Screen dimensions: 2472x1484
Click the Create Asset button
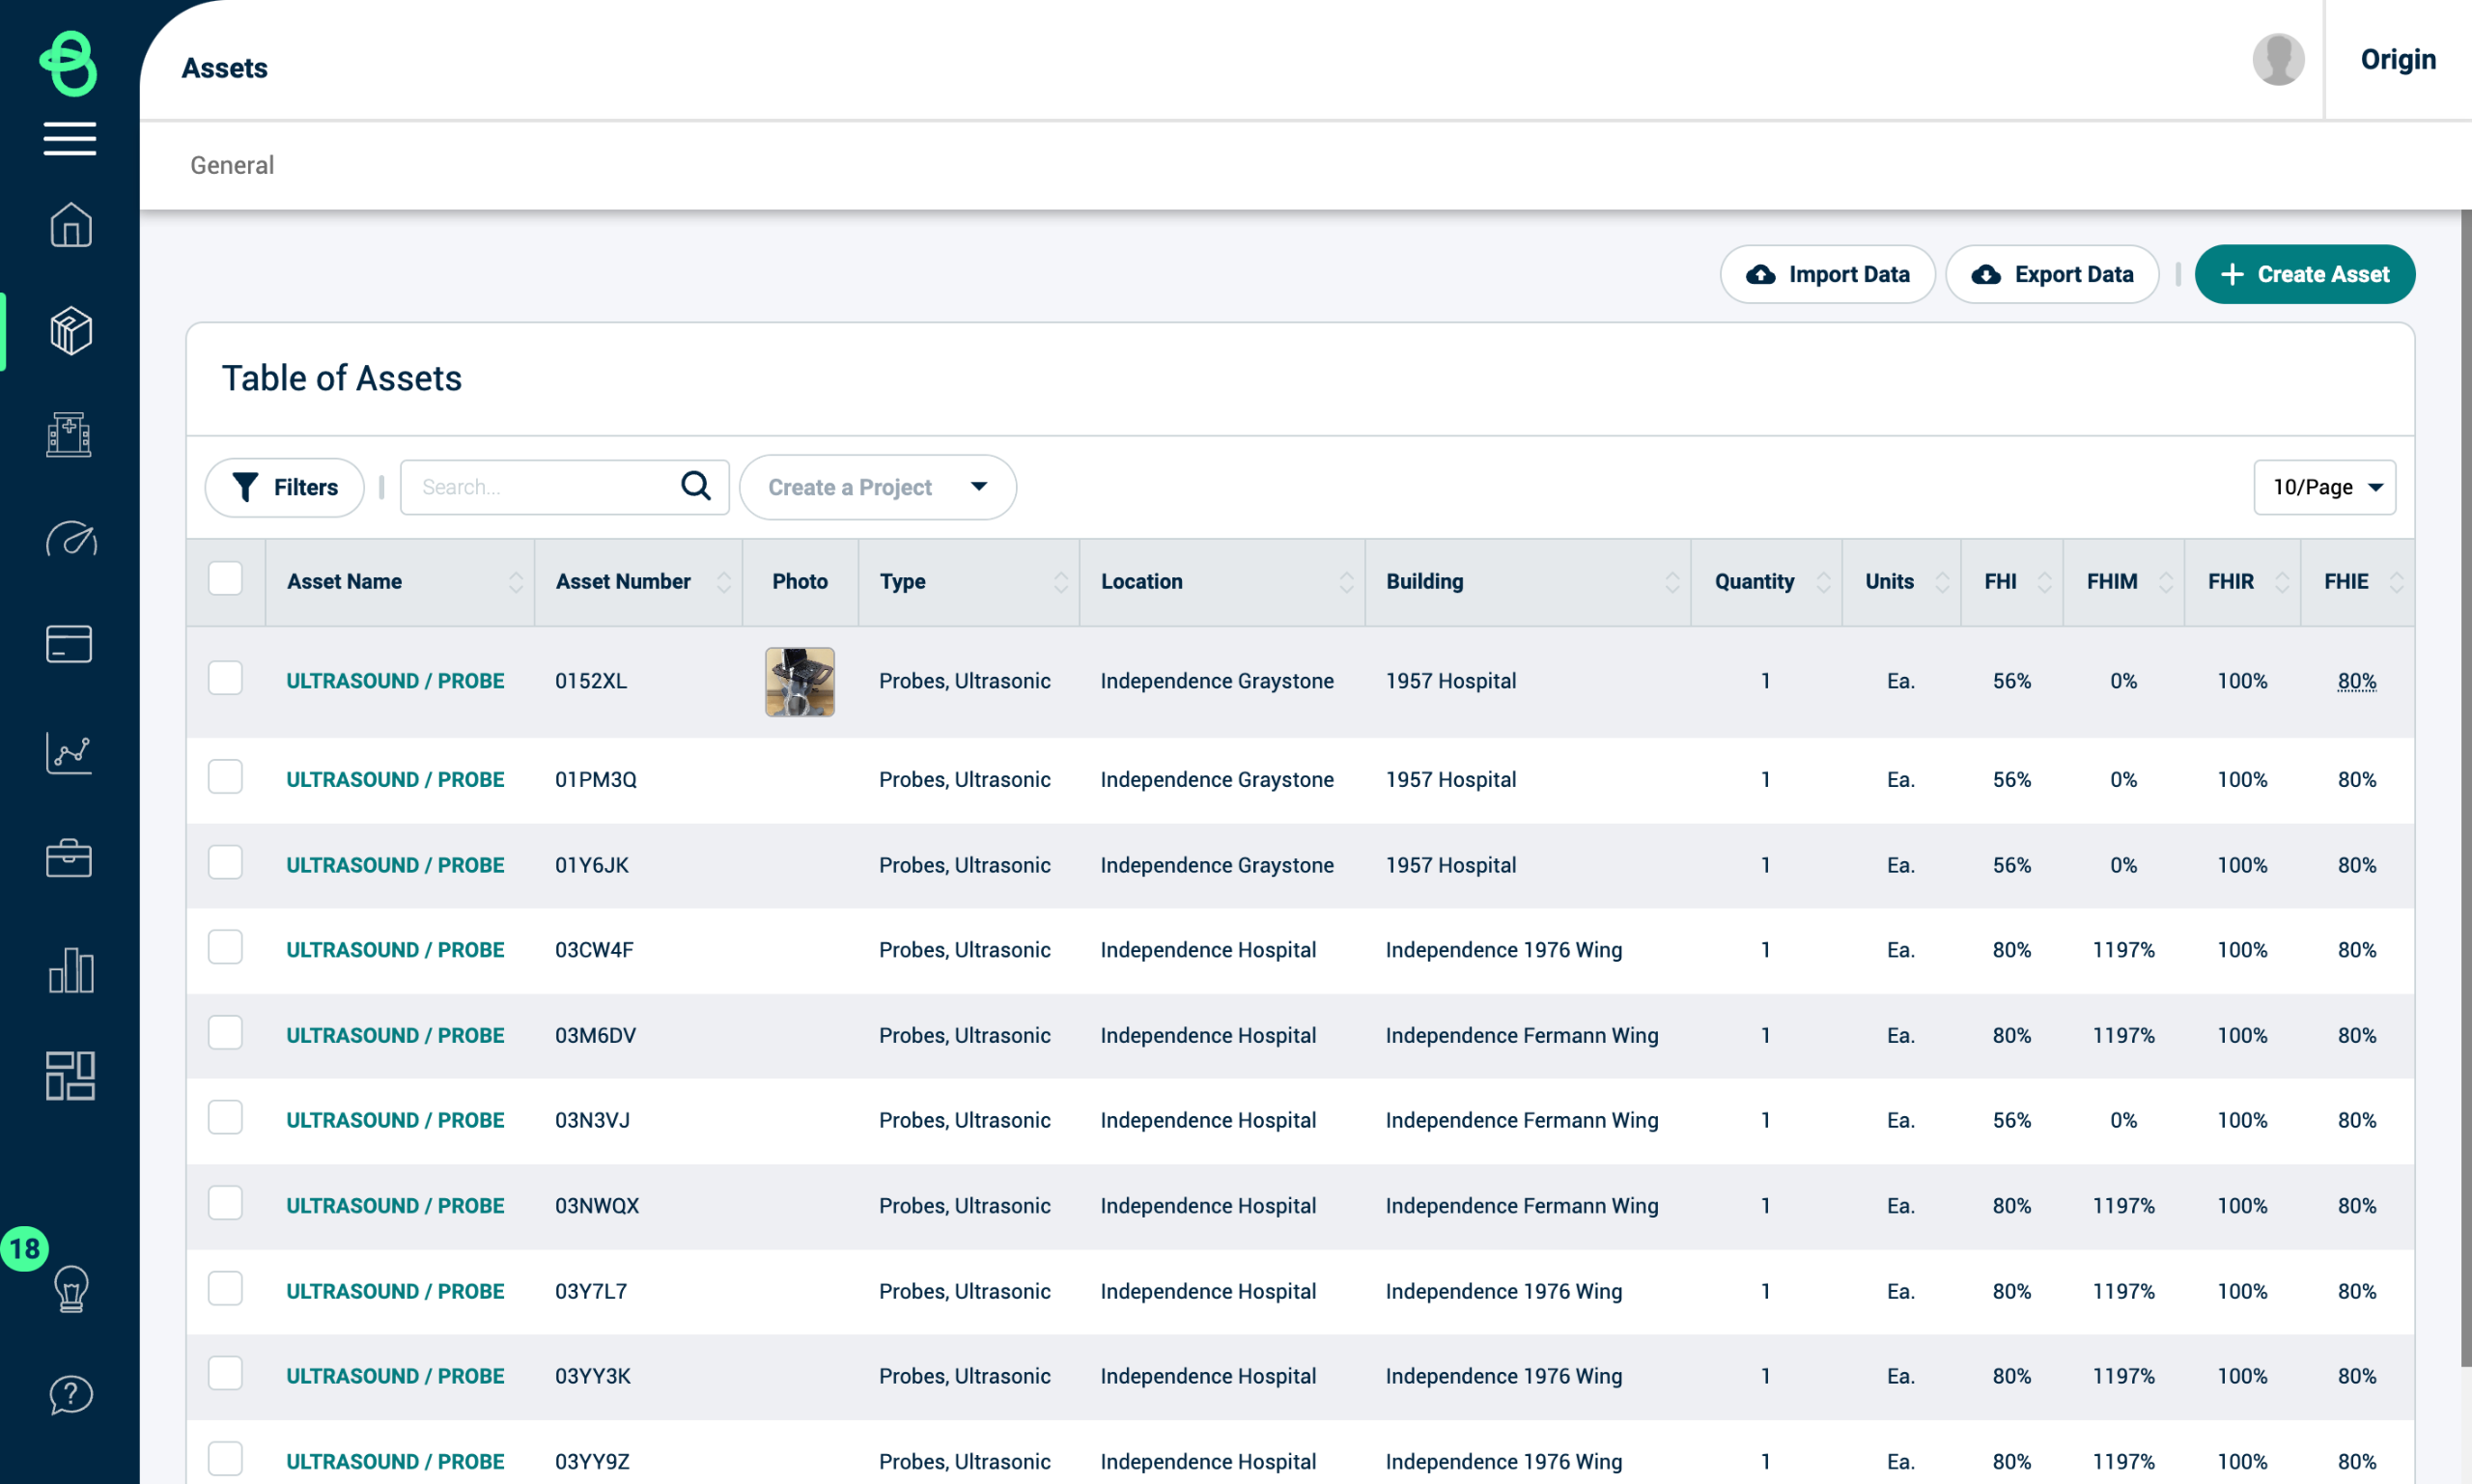click(x=2304, y=274)
